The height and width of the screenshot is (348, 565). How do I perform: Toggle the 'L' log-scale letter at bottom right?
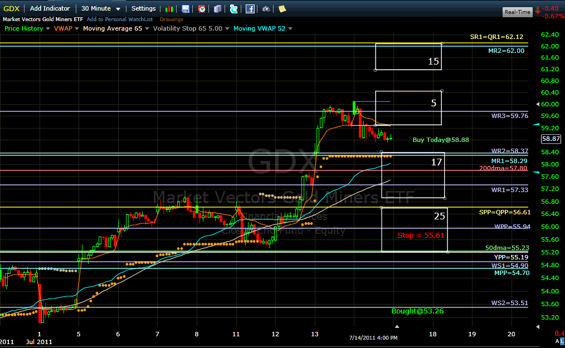(x=562, y=341)
